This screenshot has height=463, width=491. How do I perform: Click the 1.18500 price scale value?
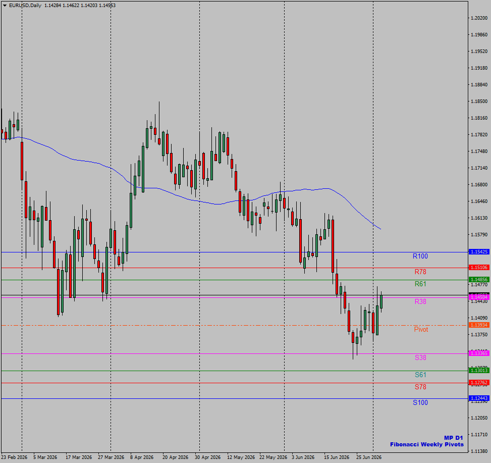tap(479, 101)
